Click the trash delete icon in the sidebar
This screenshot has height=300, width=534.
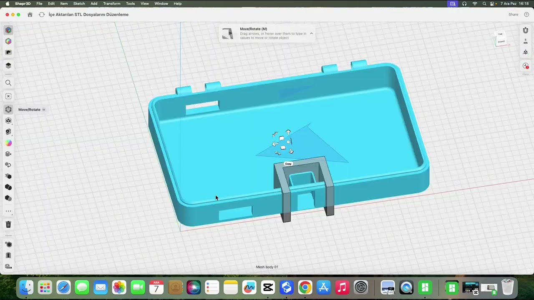[x=8, y=225]
